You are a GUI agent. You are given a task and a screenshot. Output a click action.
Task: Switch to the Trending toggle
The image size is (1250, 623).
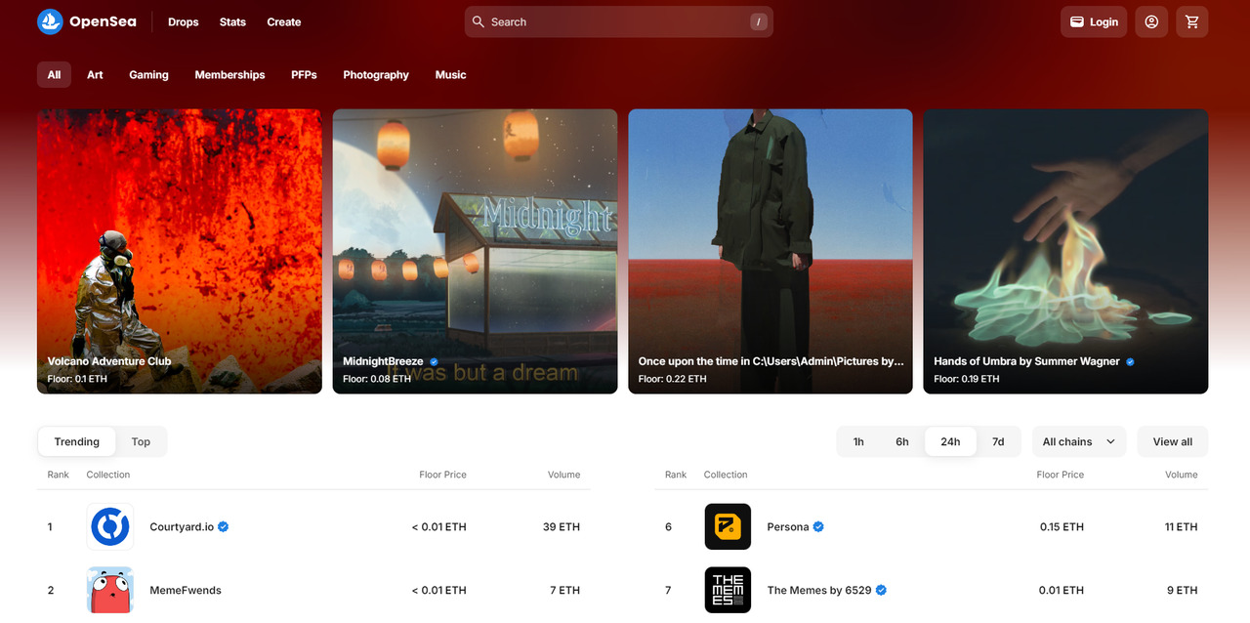[x=77, y=441]
